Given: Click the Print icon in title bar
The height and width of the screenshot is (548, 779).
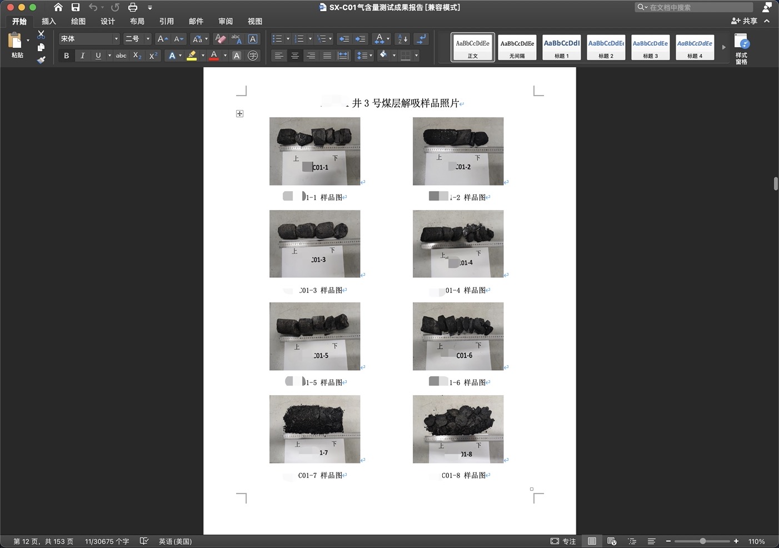Looking at the screenshot, I should click(x=132, y=7).
